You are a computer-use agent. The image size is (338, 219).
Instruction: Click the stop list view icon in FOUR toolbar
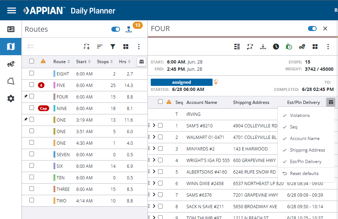click(x=237, y=47)
